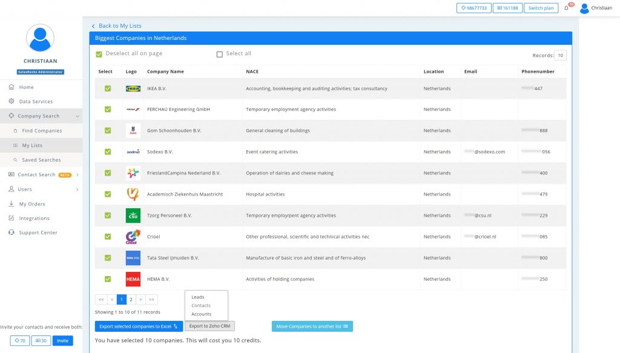Click the My Orders download icon
The width and height of the screenshot is (620, 353).
pos(12,204)
